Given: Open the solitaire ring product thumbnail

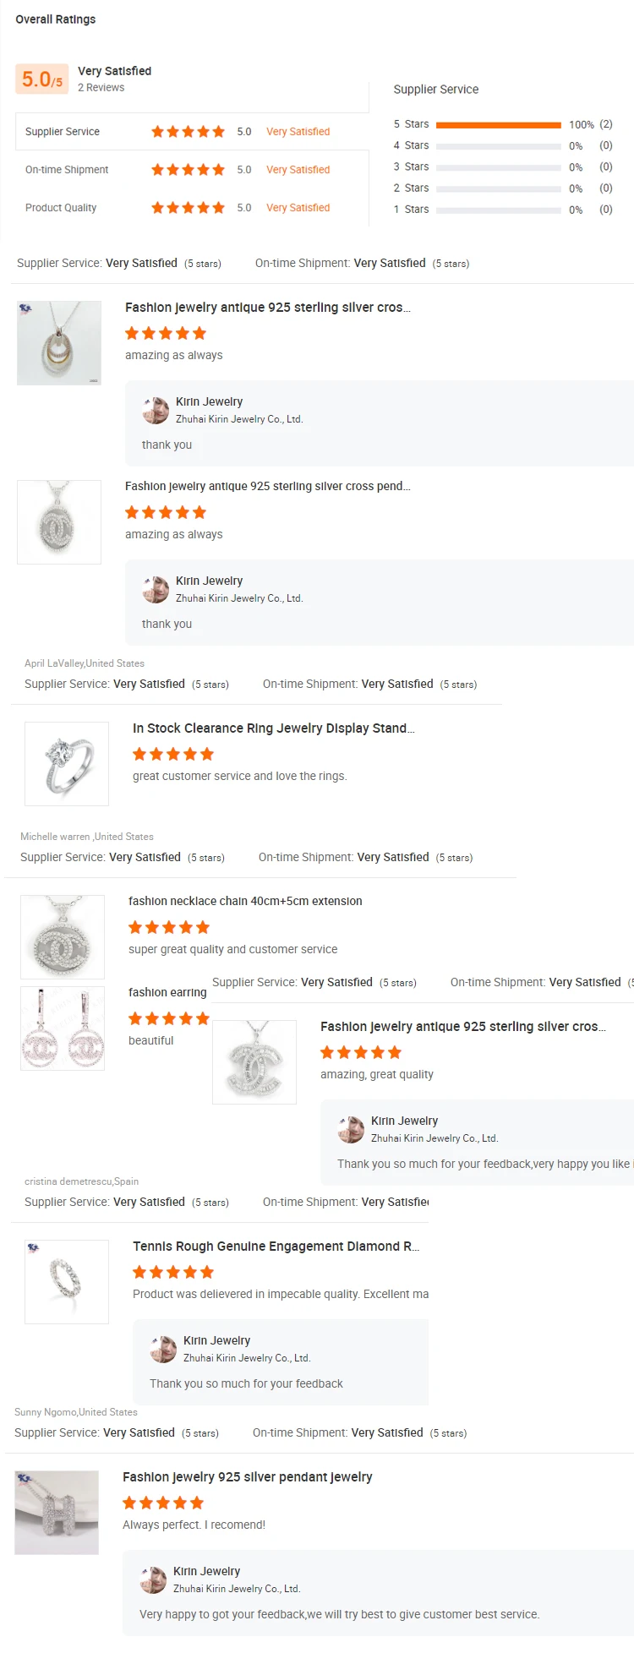Looking at the screenshot, I should click(67, 764).
